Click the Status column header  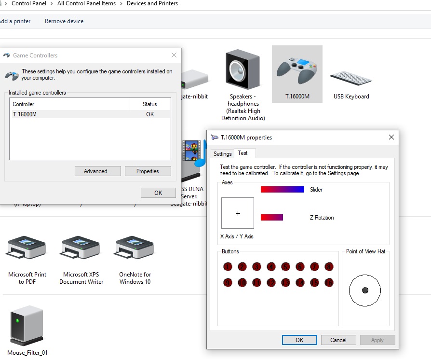pos(150,104)
